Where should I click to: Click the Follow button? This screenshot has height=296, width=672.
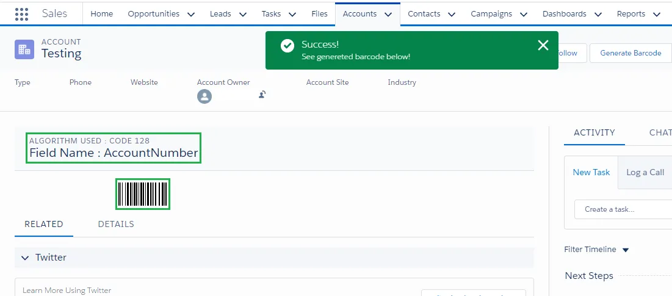[x=572, y=53]
